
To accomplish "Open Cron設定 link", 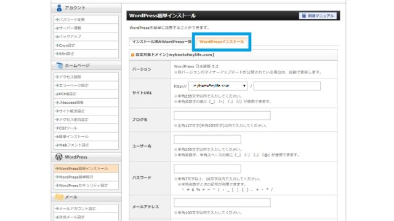I will point(86,45).
